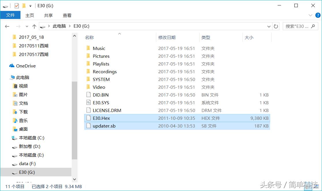Select the updater.sb file
Viewport: 322px width, 191px height.
[105, 126]
